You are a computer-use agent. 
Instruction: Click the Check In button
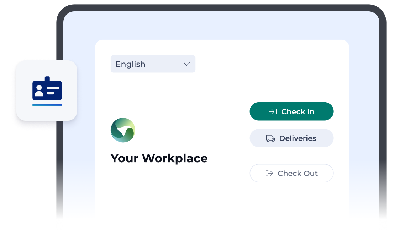[x=291, y=111]
